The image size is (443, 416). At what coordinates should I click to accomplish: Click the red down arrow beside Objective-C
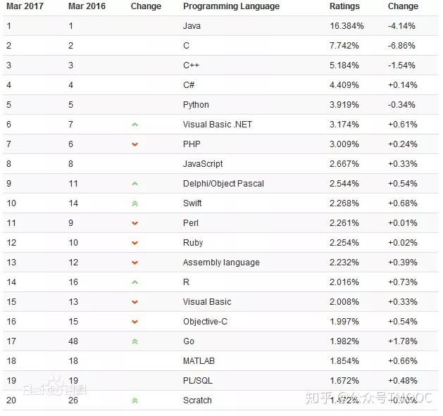coord(135,322)
